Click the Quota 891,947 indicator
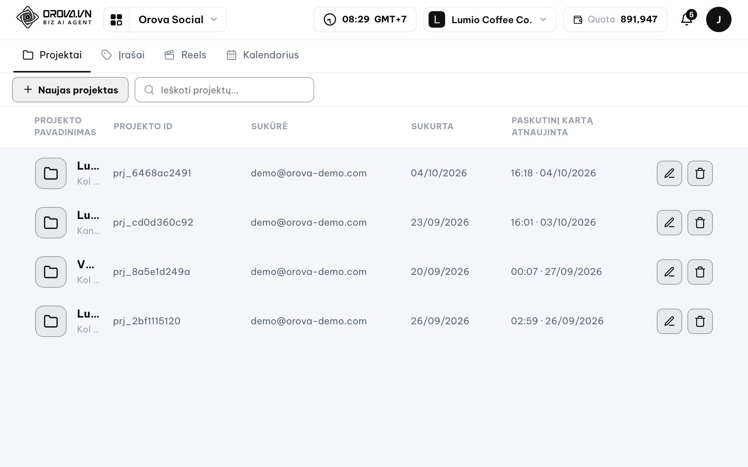Screen dimensions: 748x467 tap(615, 19)
